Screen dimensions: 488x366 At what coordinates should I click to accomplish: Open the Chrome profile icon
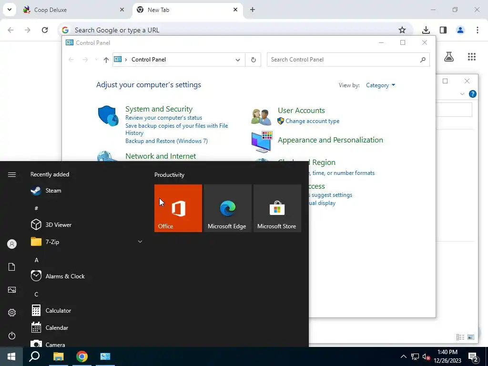[460, 30]
